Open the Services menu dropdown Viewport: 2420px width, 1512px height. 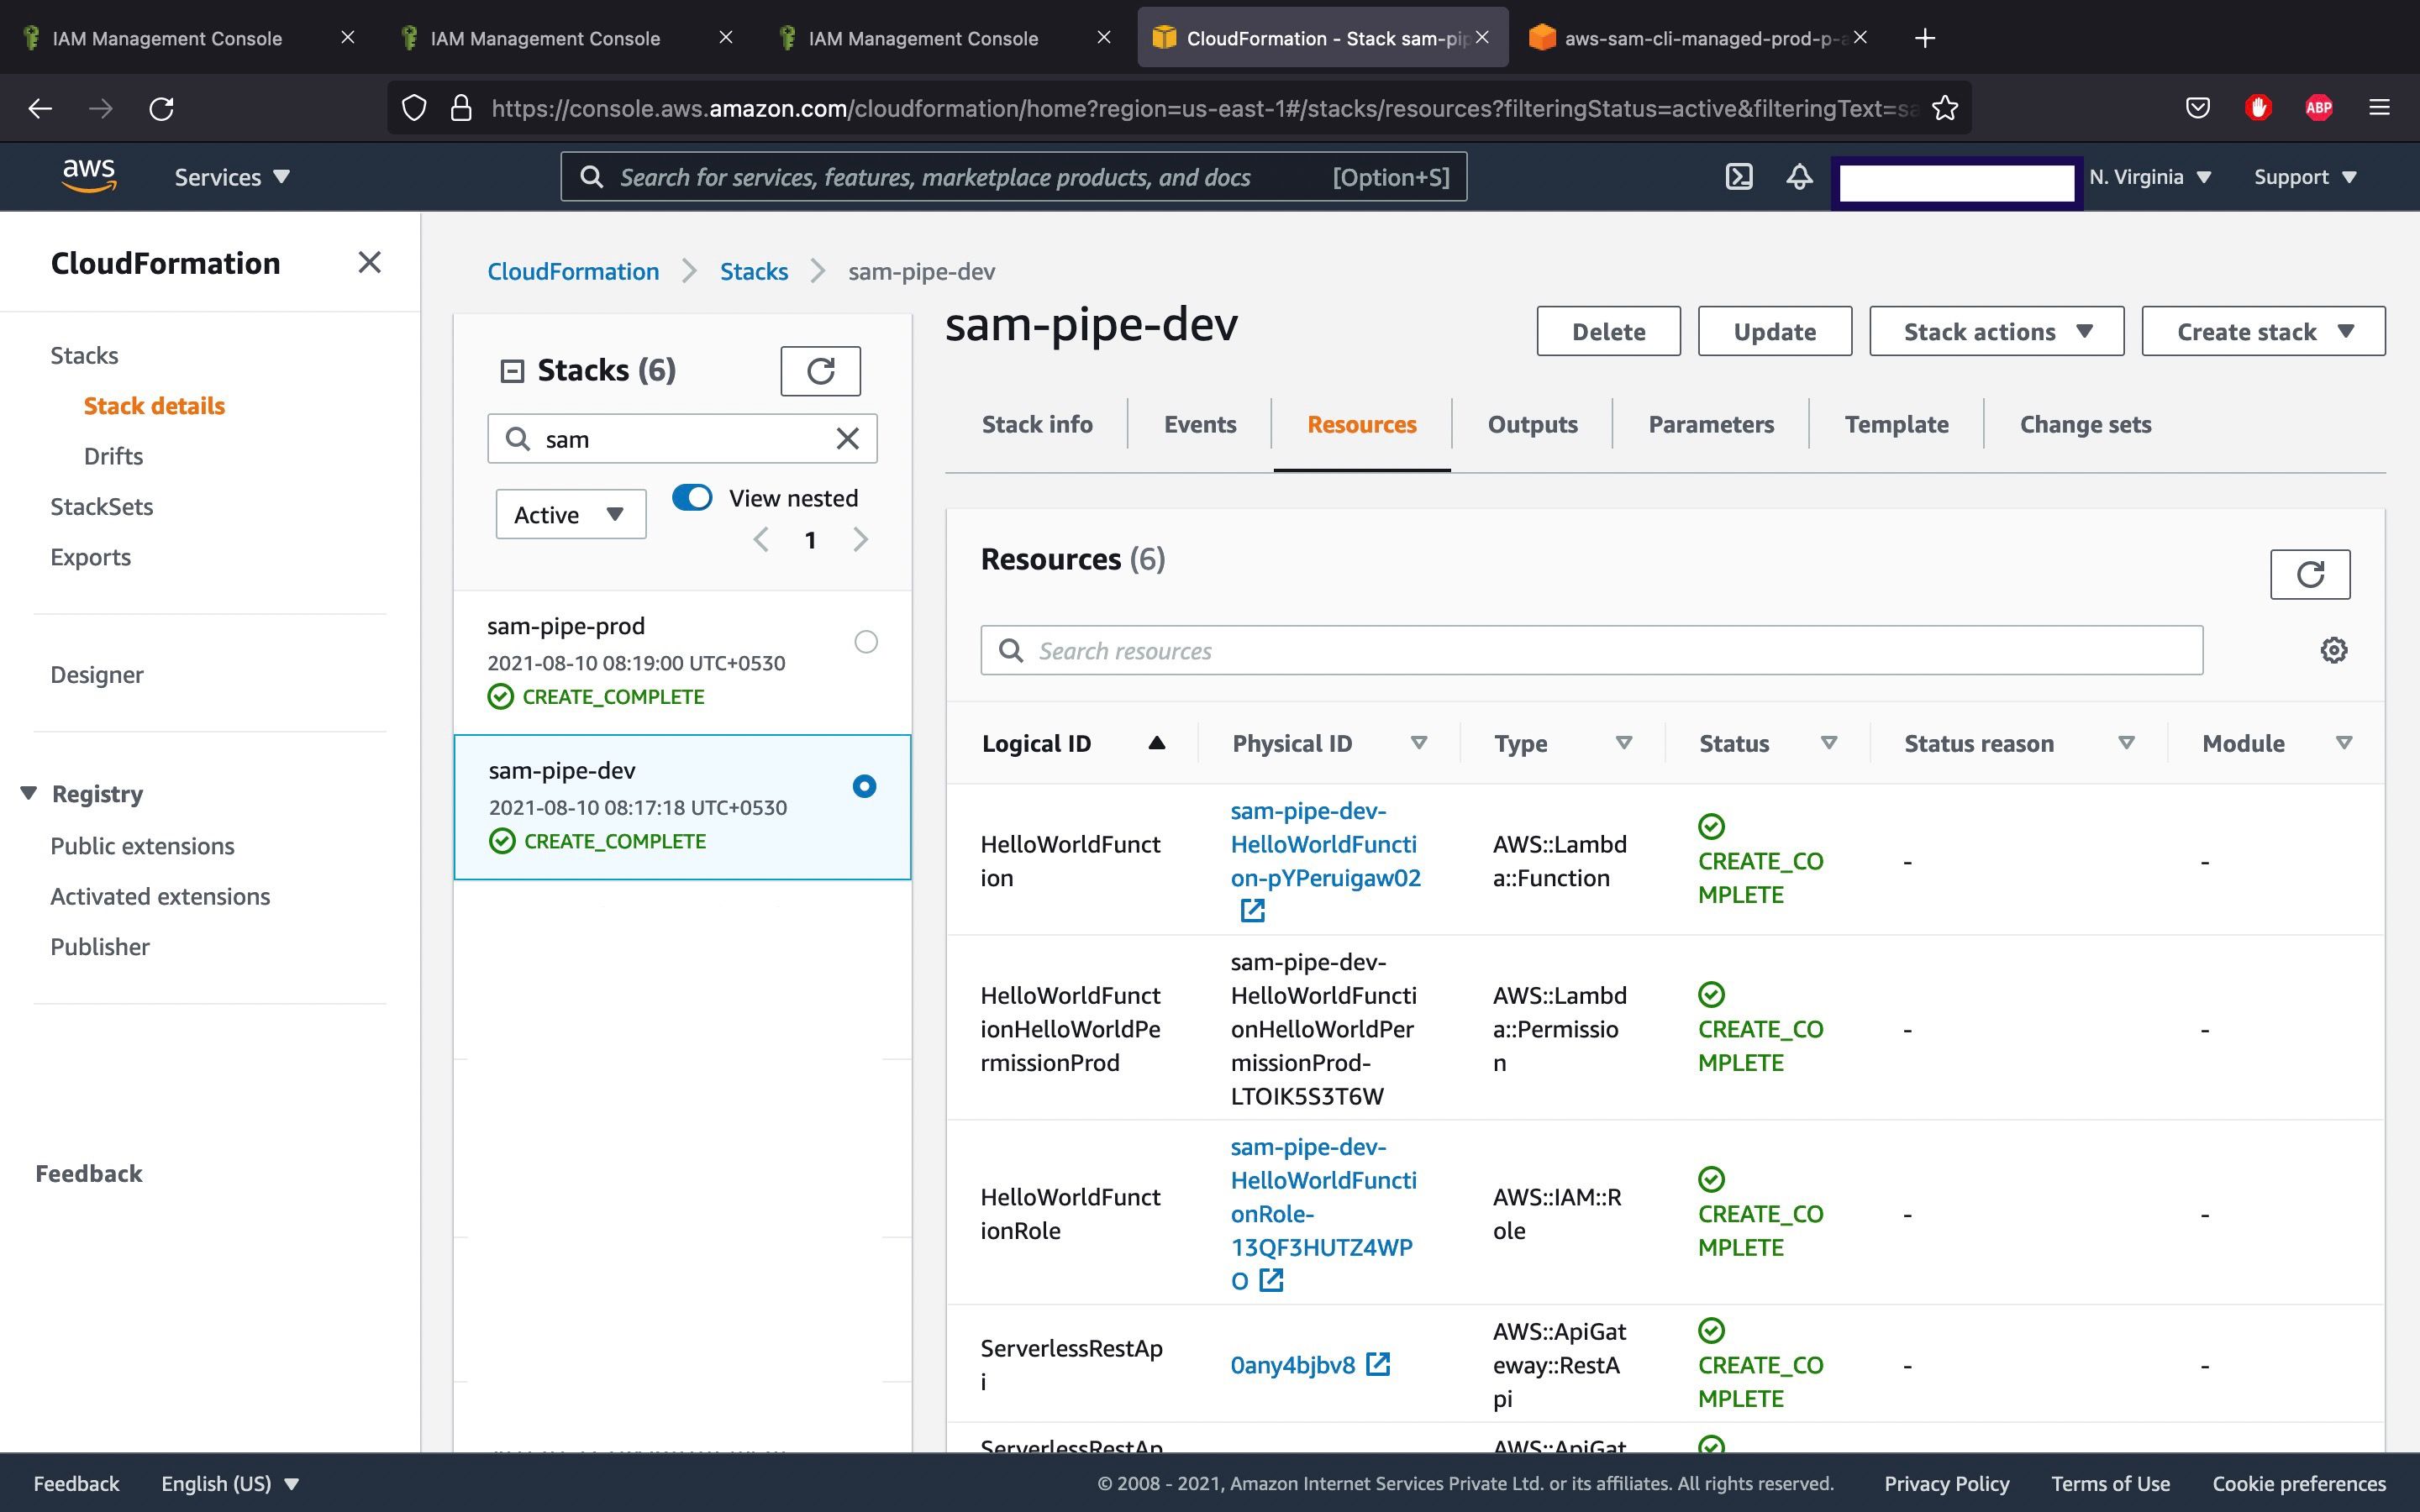tap(232, 177)
